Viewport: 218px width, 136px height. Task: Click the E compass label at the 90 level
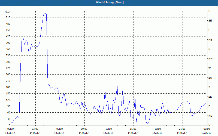coord(209,106)
